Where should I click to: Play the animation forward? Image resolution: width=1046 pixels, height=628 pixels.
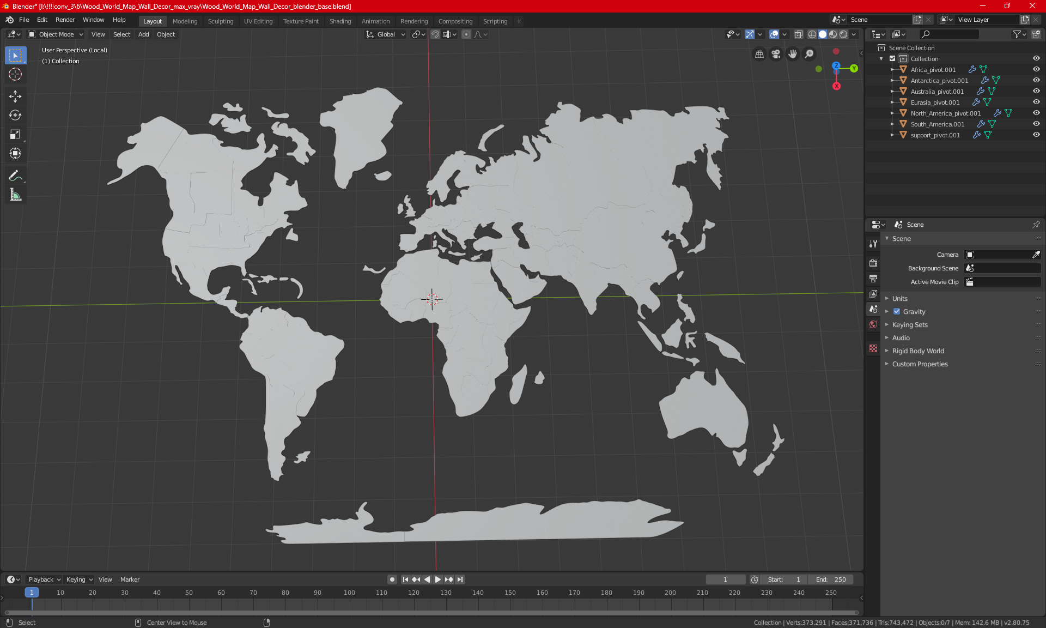[x=437, y=579]
